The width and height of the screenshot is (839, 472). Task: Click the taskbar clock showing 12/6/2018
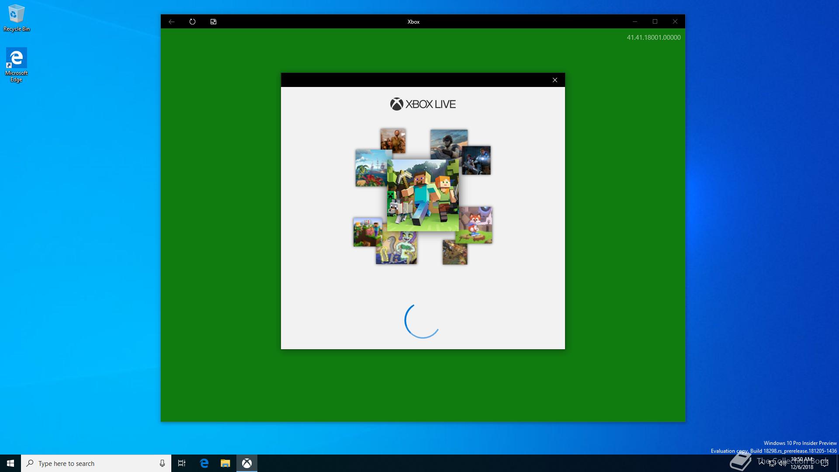point(802,463)
